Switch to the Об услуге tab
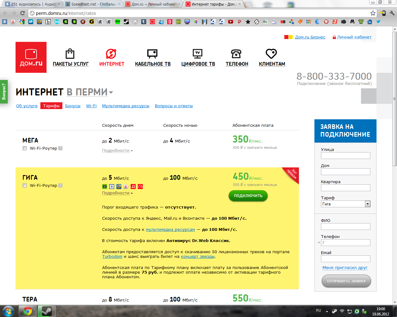Viewport: 397px width, 317px height. [x=27, y=106]
